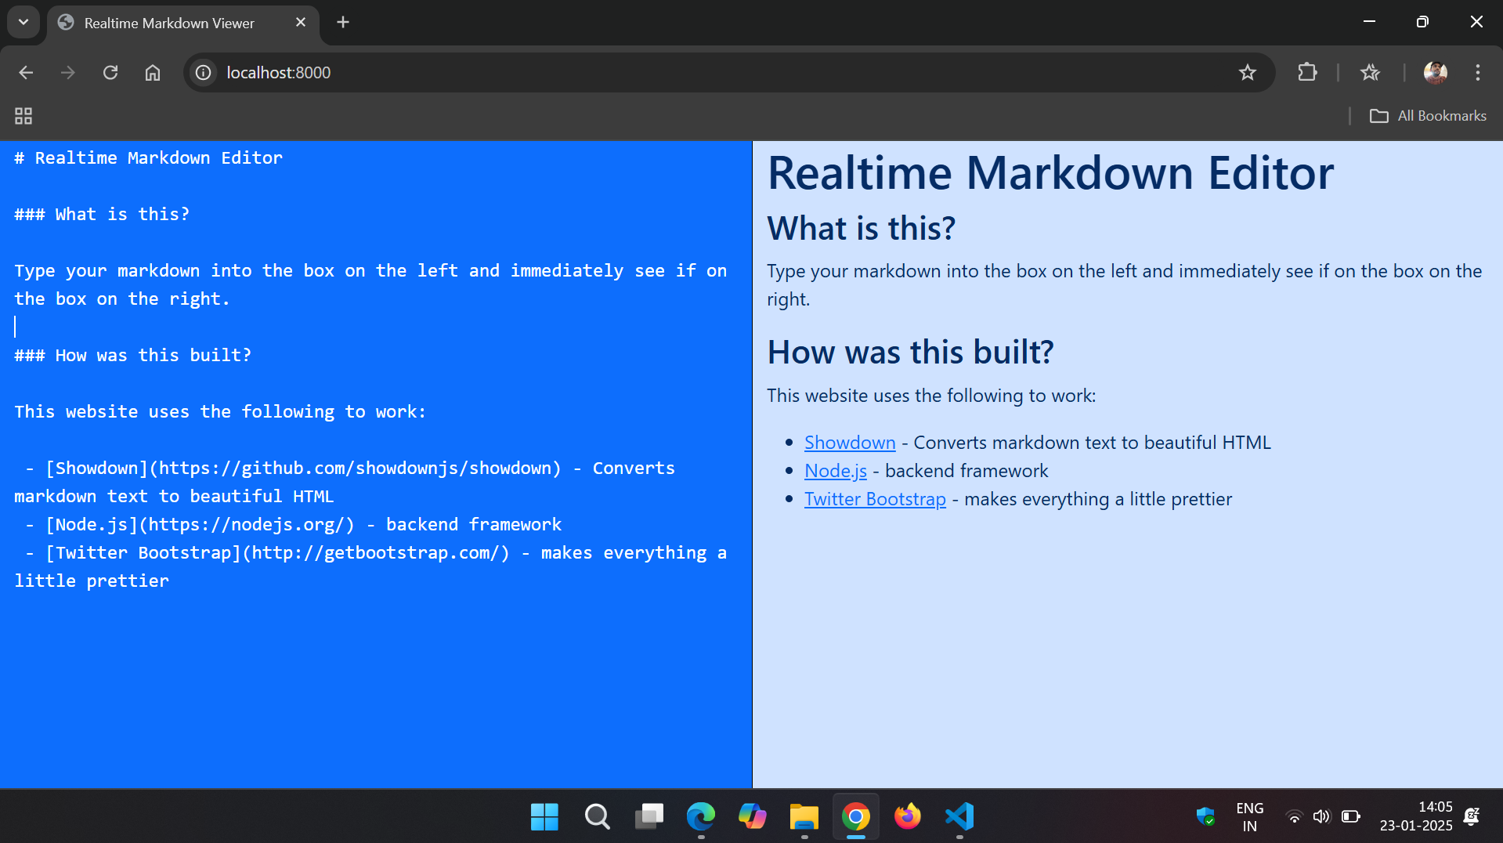Go back to the previous page
Viewport: 1503px width, 843px height.
coord(26,73)
